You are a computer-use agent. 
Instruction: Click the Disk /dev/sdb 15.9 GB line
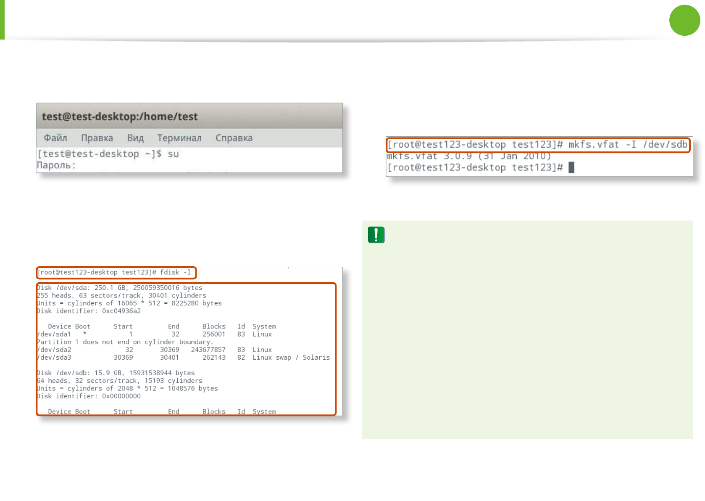(116, 373)
